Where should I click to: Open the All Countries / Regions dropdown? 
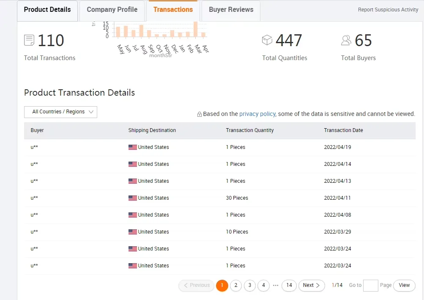pos(60,112)
